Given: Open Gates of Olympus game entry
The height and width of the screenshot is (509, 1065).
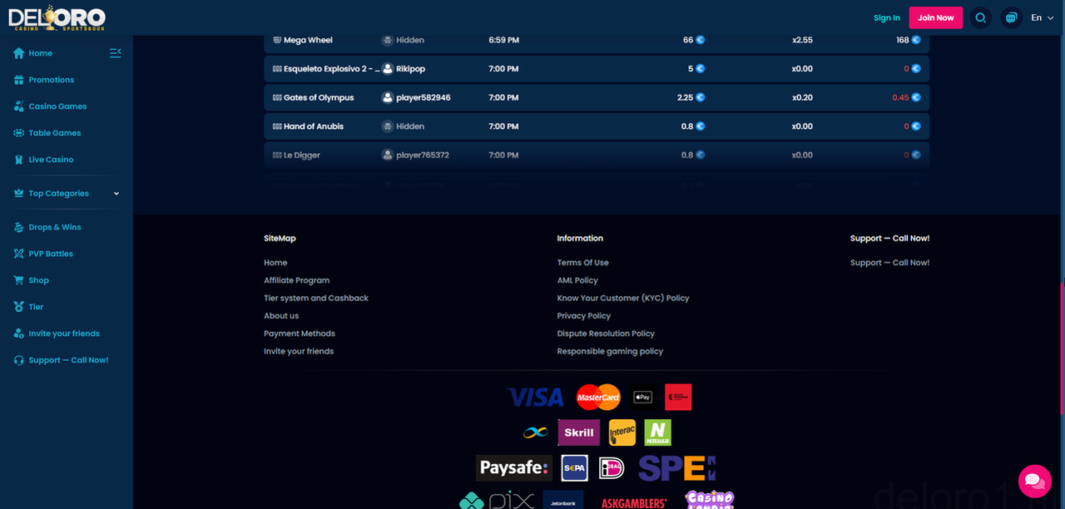Looking at the screenshot, I should (597, 97).
